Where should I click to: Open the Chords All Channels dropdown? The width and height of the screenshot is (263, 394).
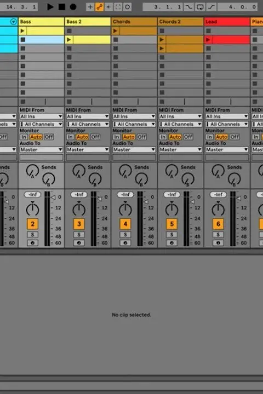click(134, 124)
